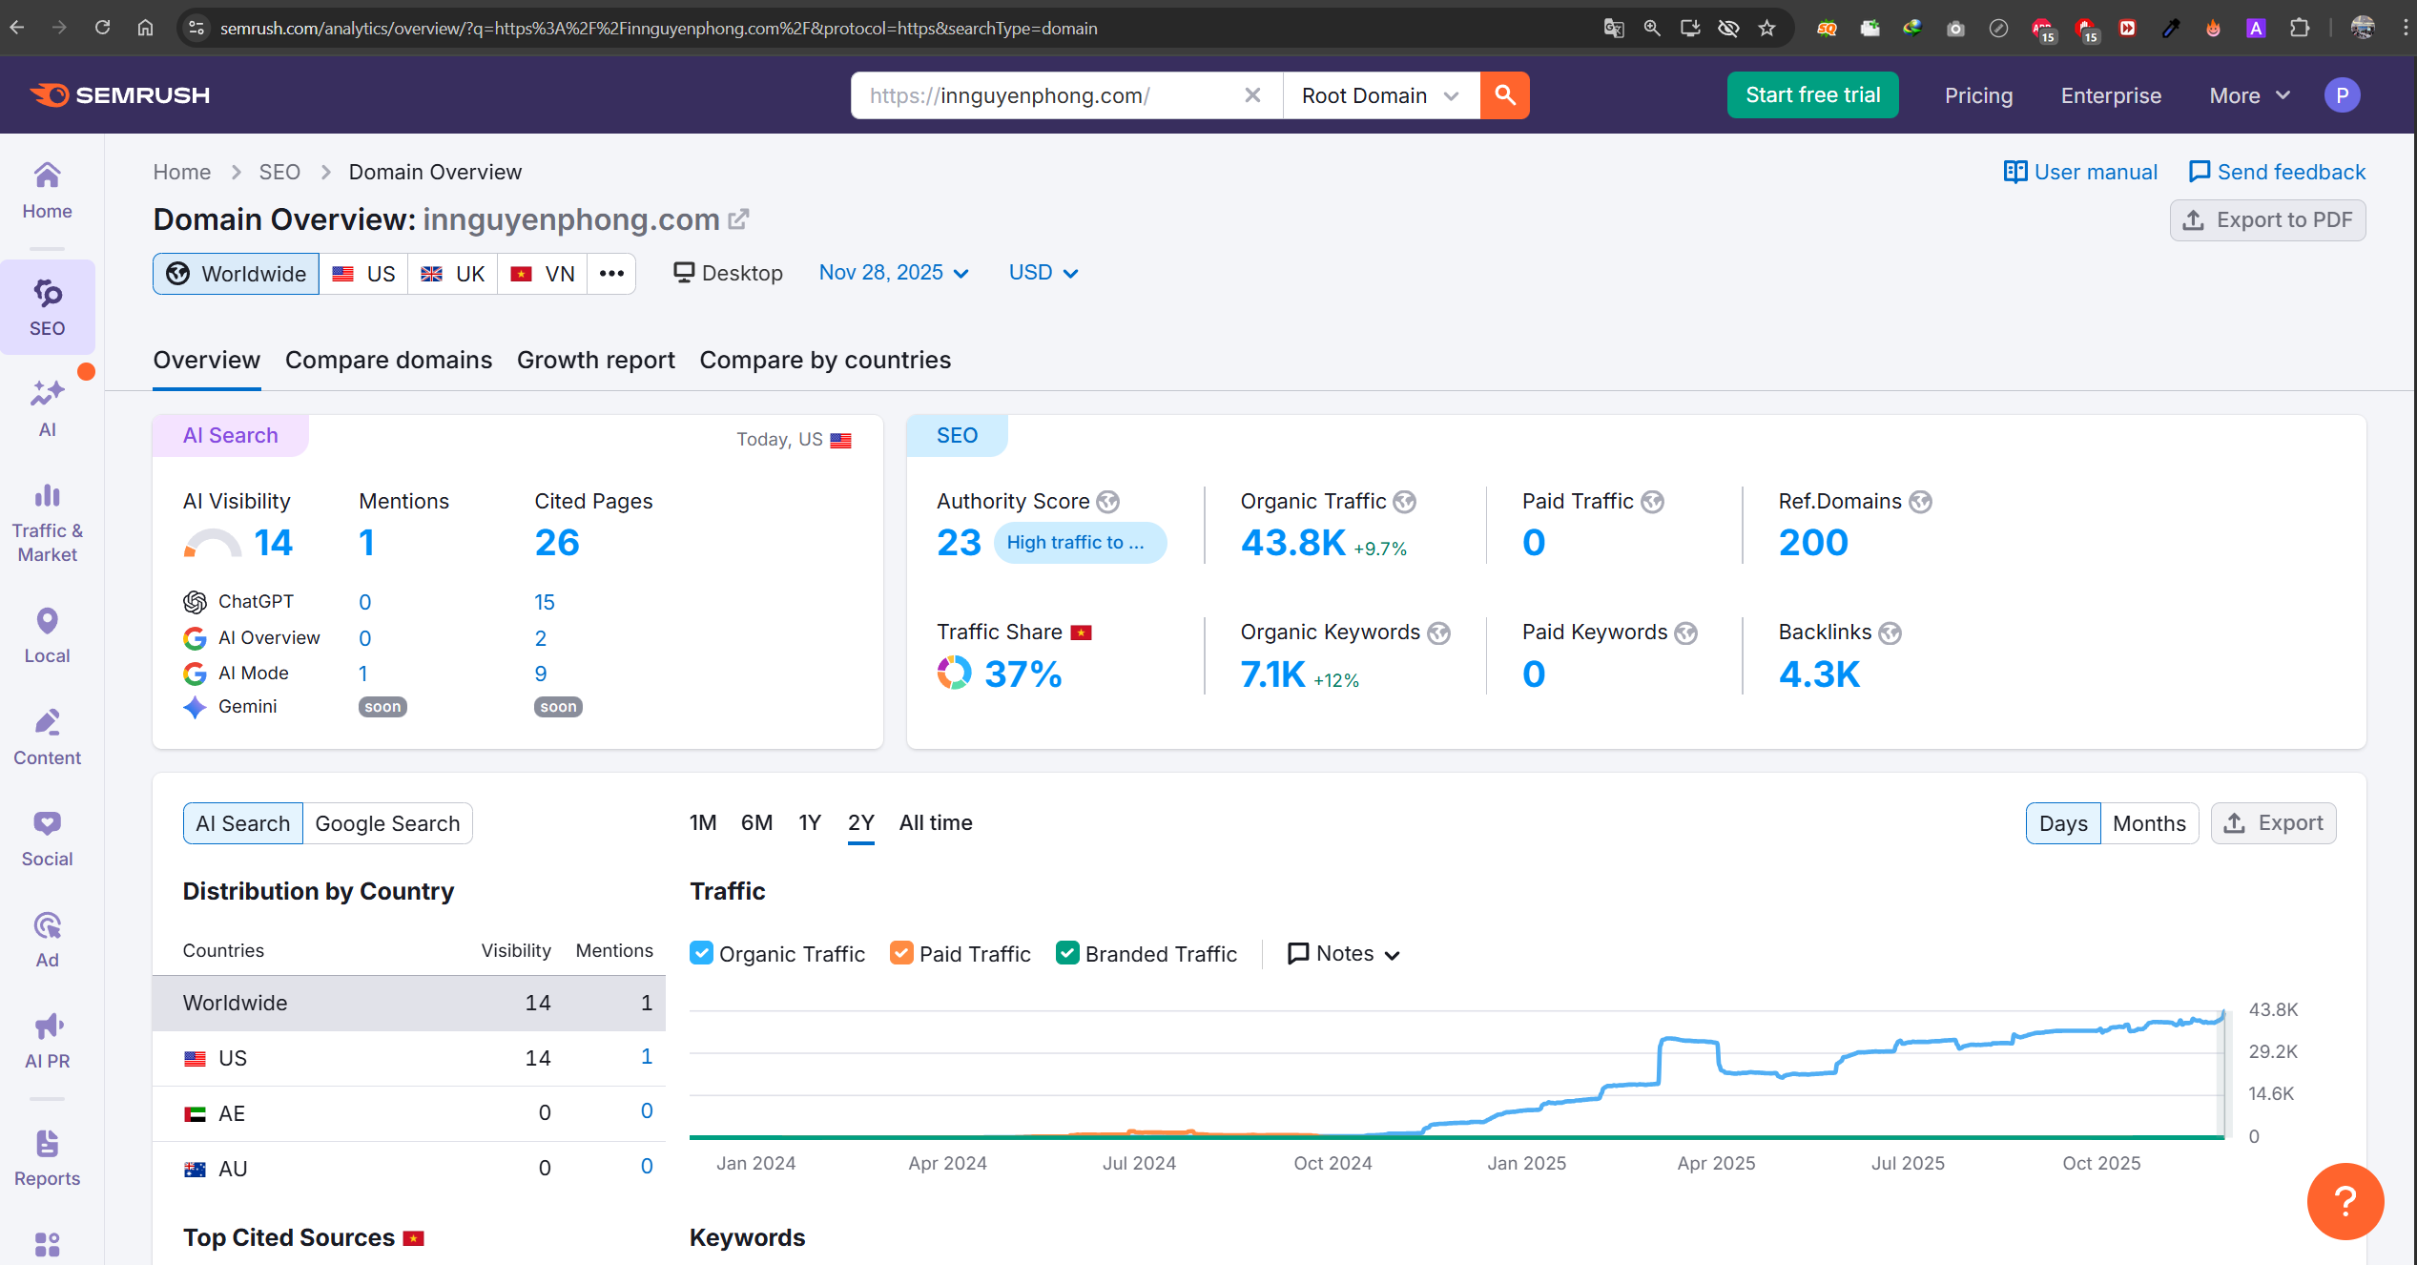Open external link icon beside innguyenphong.com
Image resolution: width=2417 pixels, height=1265 pixels.
[739, 219]
